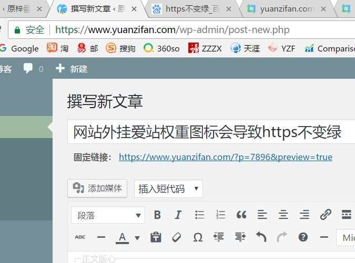This screenshot has width=355, height=263.
Task: Expand the 插入短代码 shortcode dropdown
Action: [x=168, y=189]
